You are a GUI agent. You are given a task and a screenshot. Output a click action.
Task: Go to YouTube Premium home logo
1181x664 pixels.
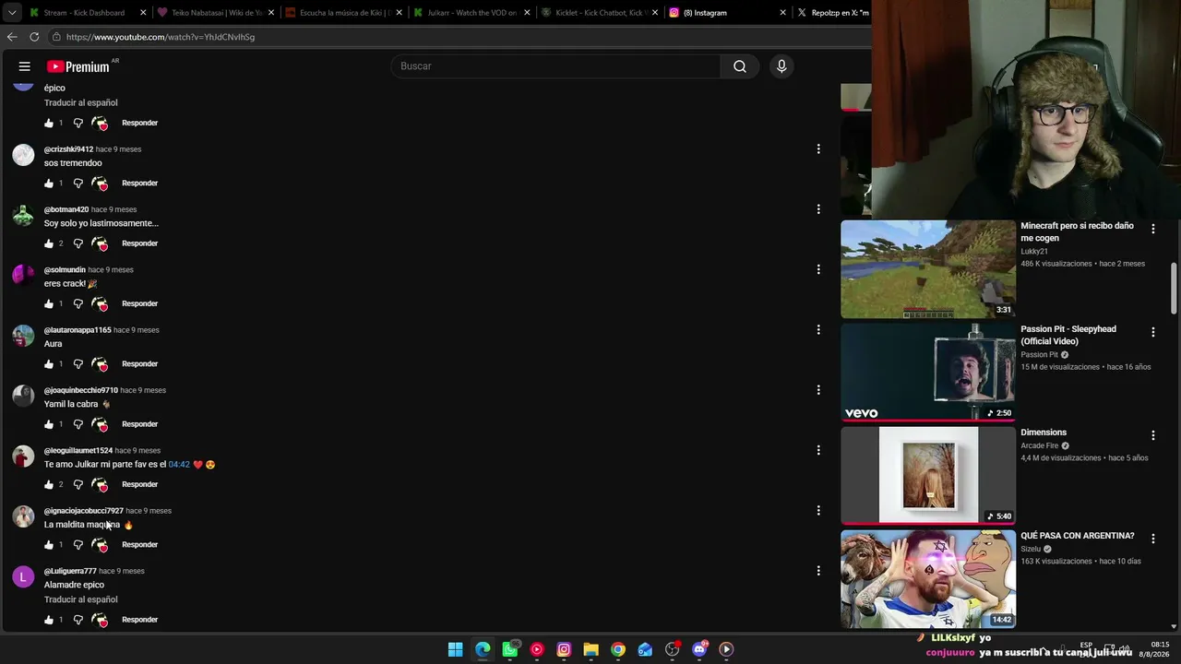pyautogui.click(x=78, y=66)
